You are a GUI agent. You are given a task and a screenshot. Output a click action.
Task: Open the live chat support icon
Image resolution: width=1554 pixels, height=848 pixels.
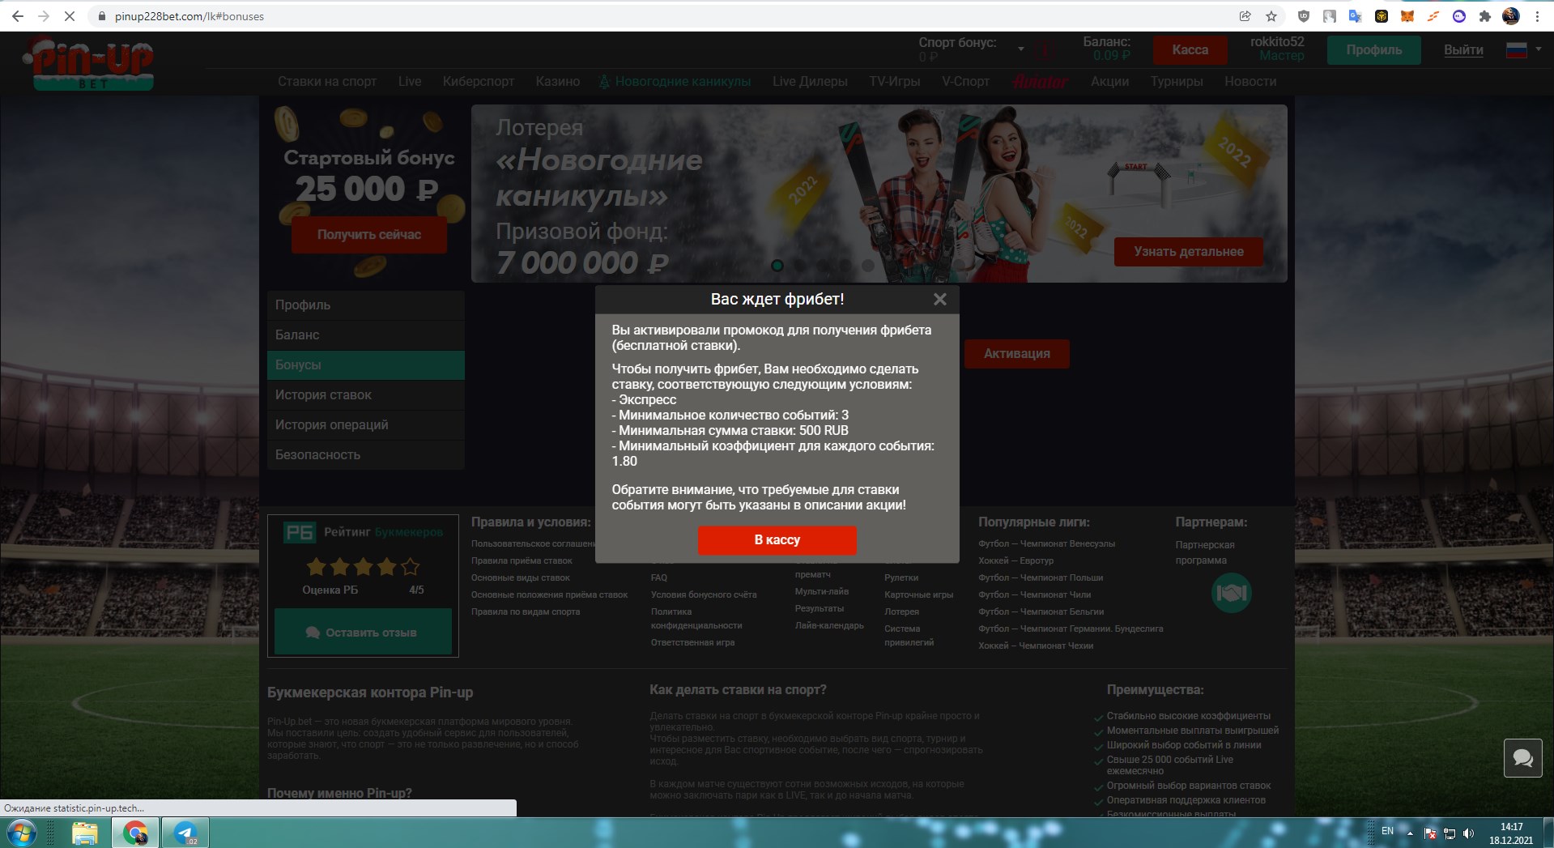coord(1523,758)
